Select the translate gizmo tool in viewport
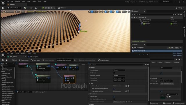 (92, 12)
